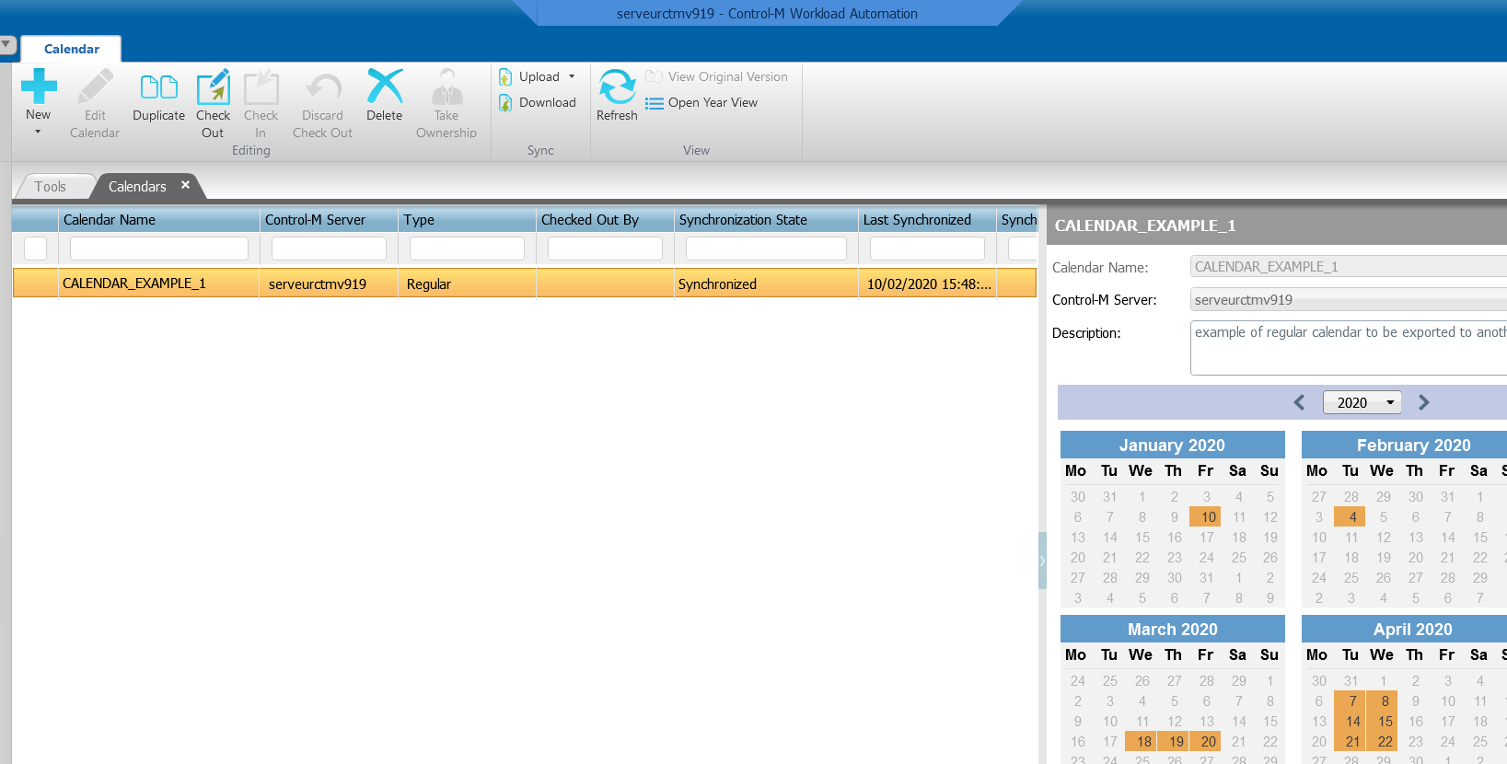Click the Calendar Name filter field
Viewport: 1507px width, 764px height.
[158, 249]
